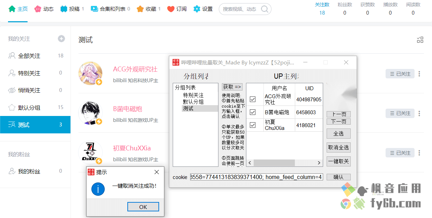
Task: Select 特别关注 in the tool's group tree
Action: pyautogui.click(x=193, y=95)
